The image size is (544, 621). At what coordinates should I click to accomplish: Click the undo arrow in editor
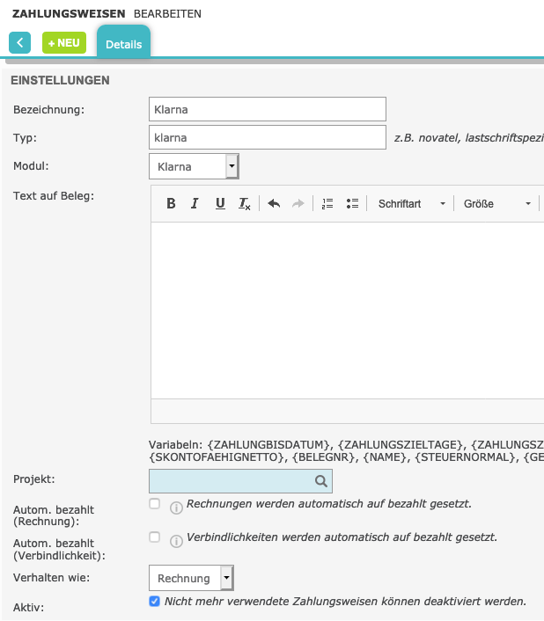click(x=274, y=203)
